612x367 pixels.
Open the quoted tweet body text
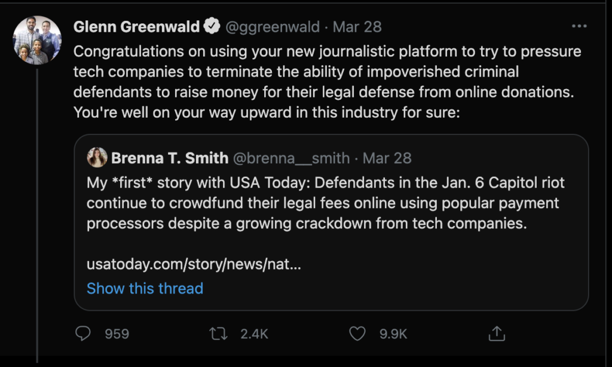coord(323,203)
